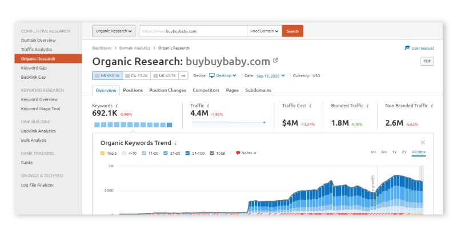The height and width of the screenshot is (229, 457).
Task: Click the orange Search button
Action: tap(292, 31)
